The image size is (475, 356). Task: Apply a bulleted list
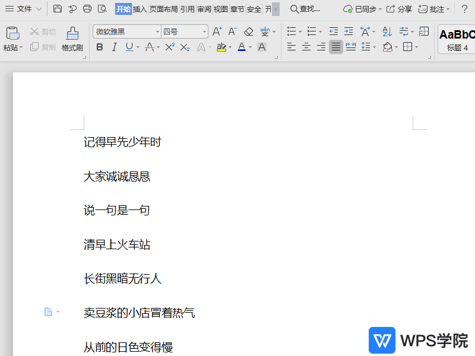(x=291, y=31)
